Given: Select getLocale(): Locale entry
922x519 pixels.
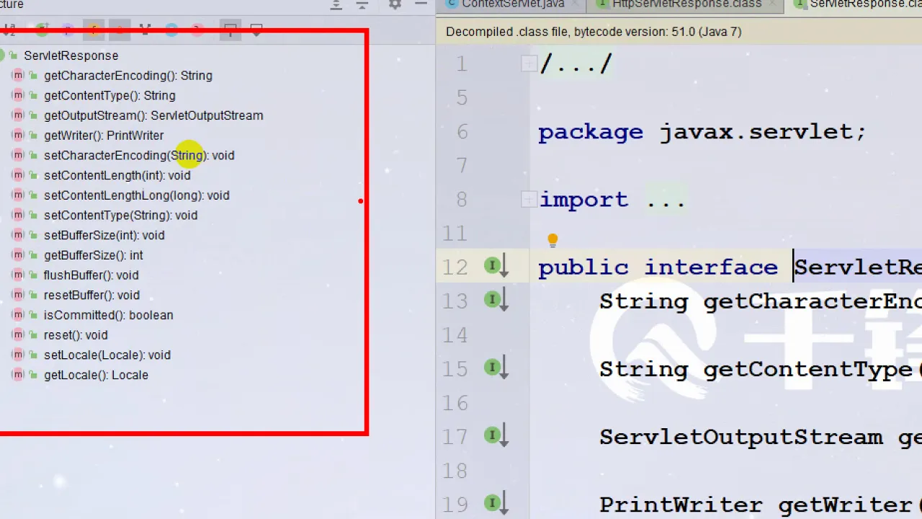Looking at the screenshot, I should click(x=96, y=374).
